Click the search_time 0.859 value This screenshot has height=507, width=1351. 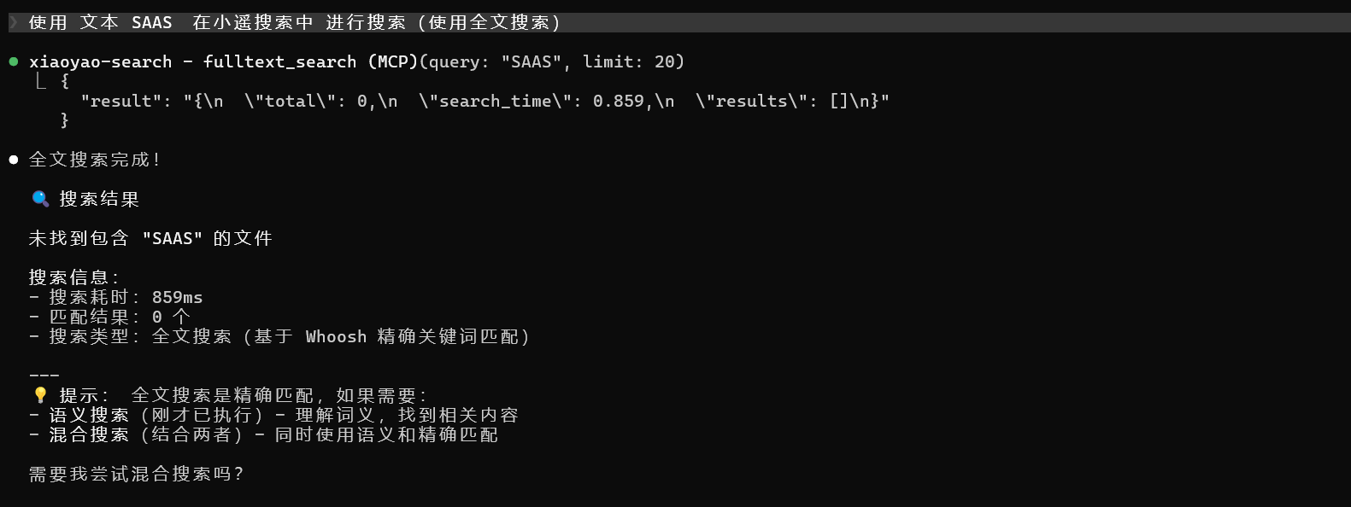tap(618, 101)
